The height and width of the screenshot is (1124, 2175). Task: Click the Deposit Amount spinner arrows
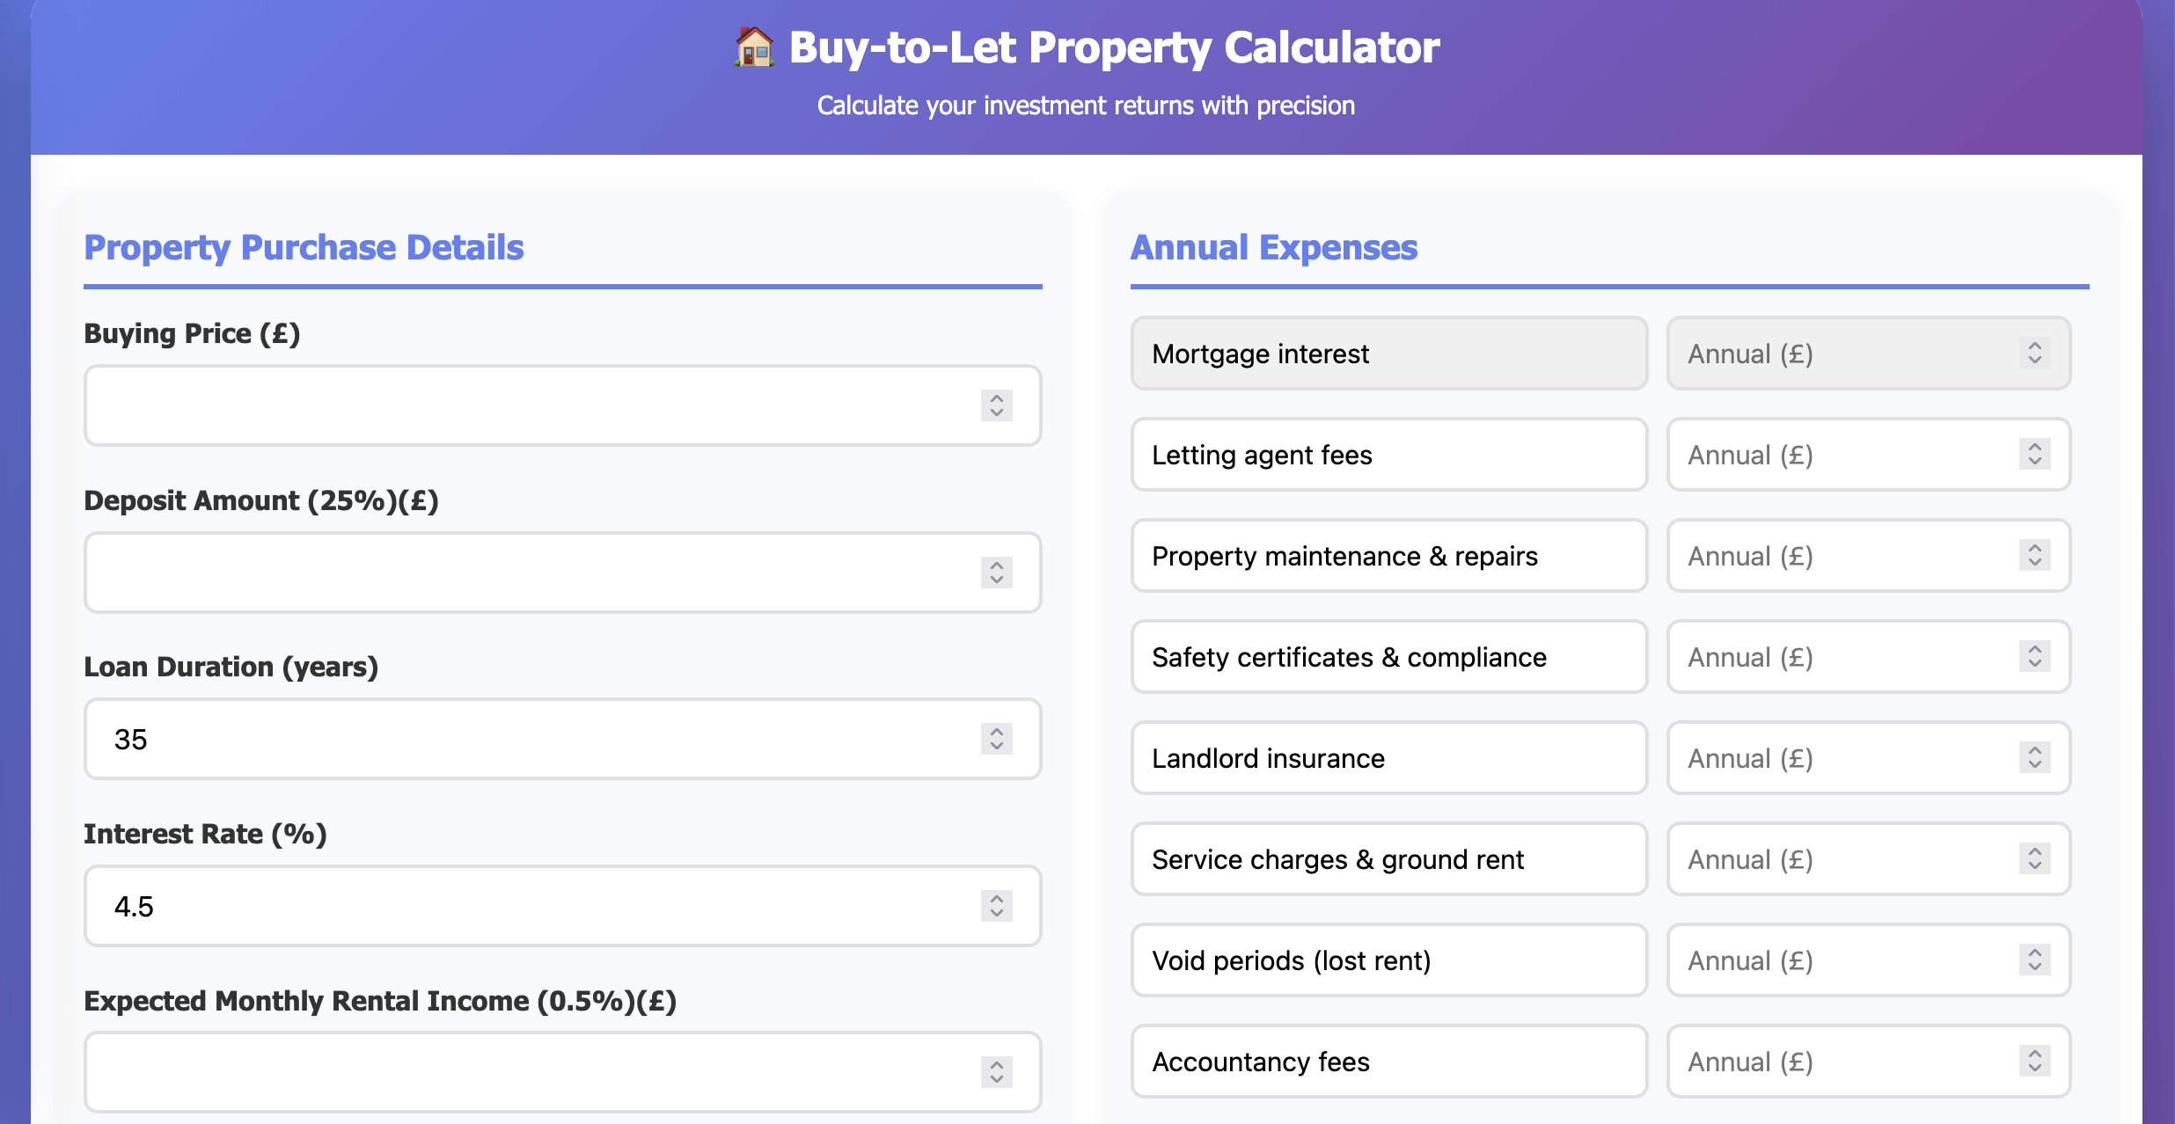coord(997,573)
